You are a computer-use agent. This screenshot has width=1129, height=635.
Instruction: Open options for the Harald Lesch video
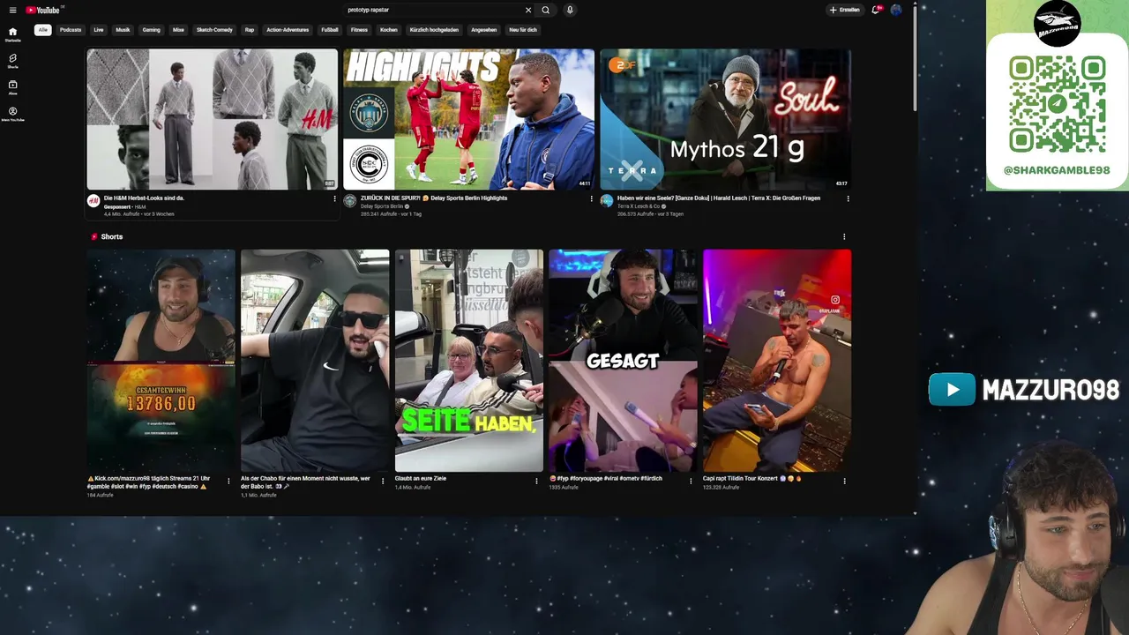click(x=848, y=198)
